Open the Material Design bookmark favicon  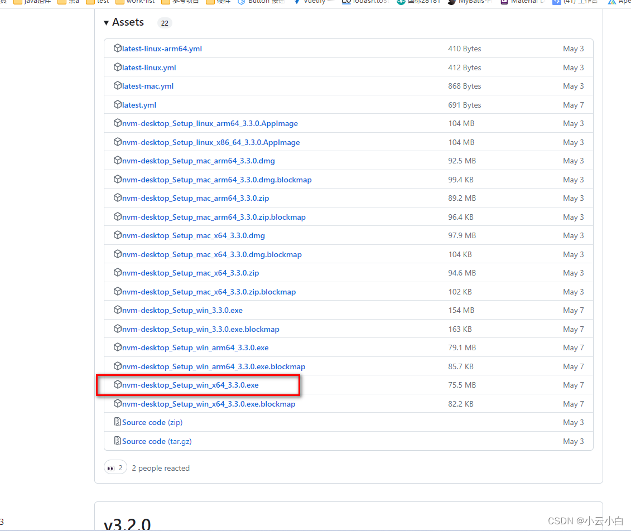pyautogui.click(x=505, y=2)
